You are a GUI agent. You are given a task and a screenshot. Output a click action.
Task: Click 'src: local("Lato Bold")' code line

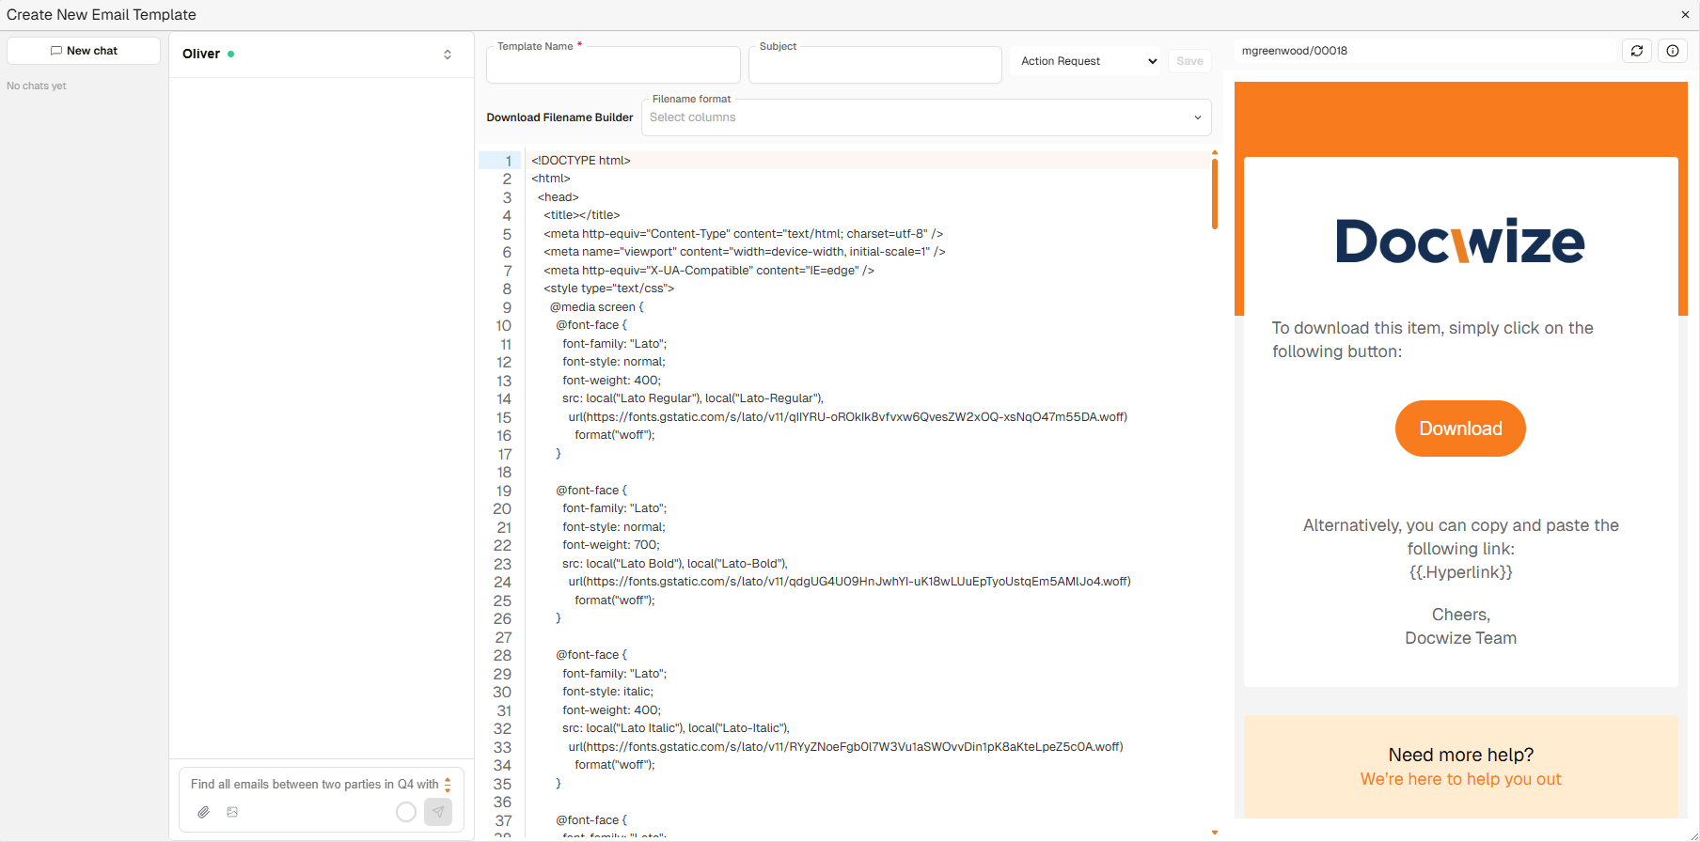tap(675, 564)
